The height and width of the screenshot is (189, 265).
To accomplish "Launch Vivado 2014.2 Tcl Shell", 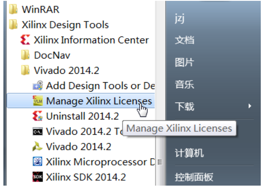I will click(x=85, y=131).
